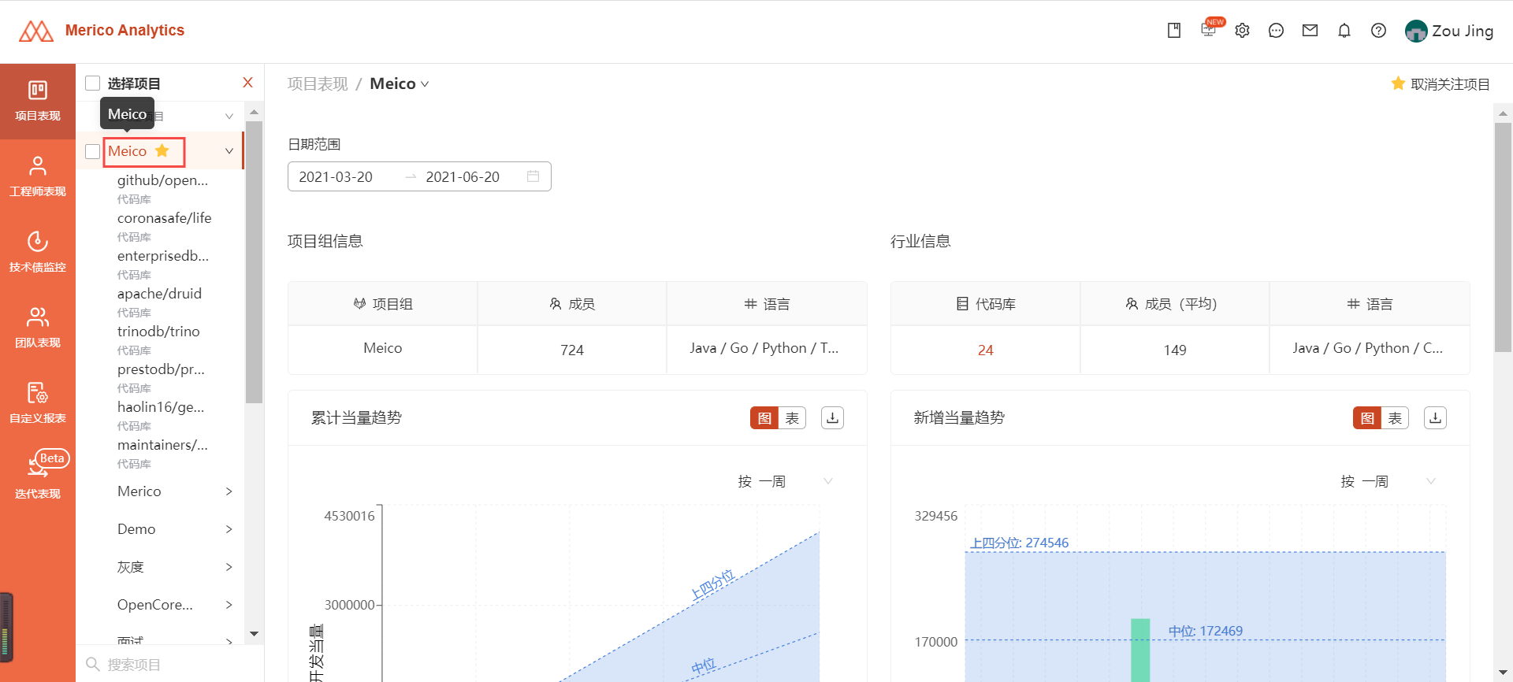Click the end date 2021-06-20 field
The image size is (1513, 682).
tap(463, 176)
